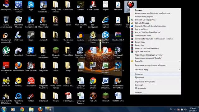Click the Google Chrome desktop shortcut
The height and width of the screenshot is (112, 199).
[x=93, y=81]
